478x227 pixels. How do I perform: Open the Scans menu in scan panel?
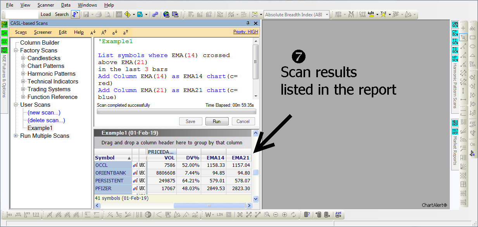pyautogui.click(x=21, y=32)
